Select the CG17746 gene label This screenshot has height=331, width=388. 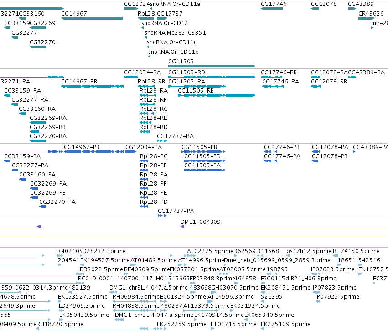274,4
